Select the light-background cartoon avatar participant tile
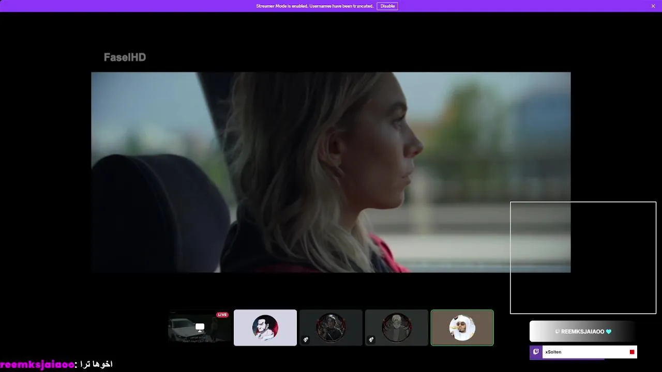 click(x=265, y=328)
